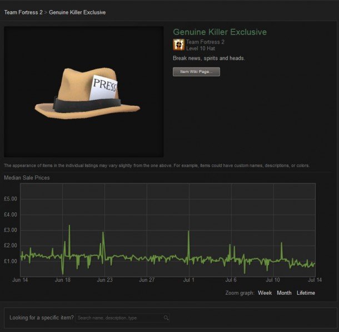Click the Level 10 Hat text

(201, 48)
